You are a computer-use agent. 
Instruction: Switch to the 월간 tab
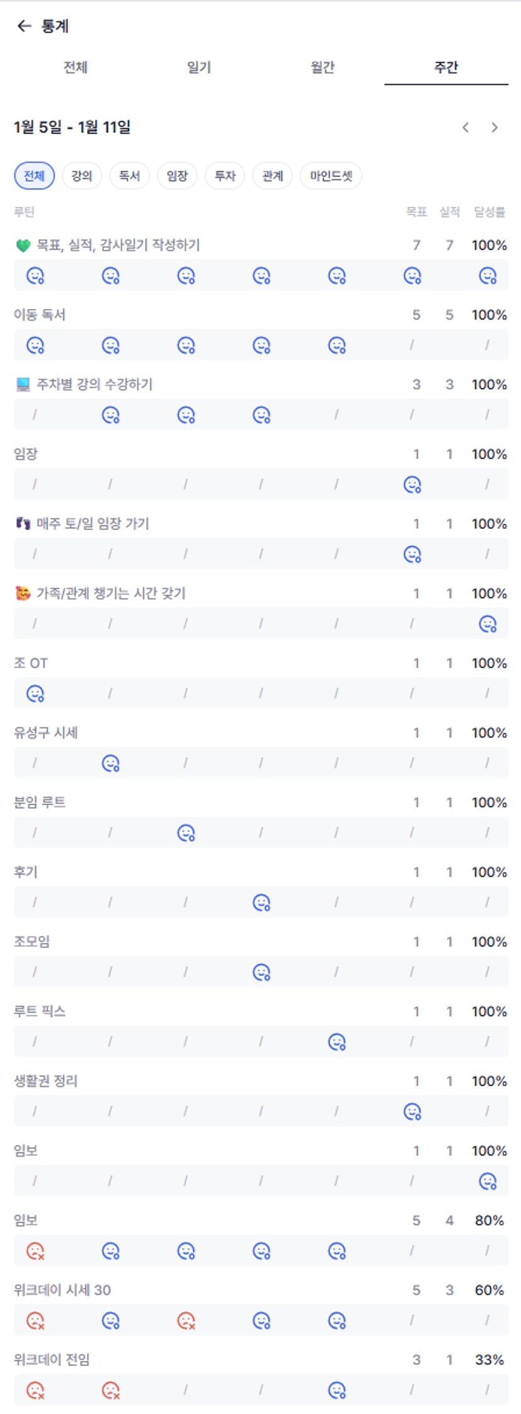323,67
